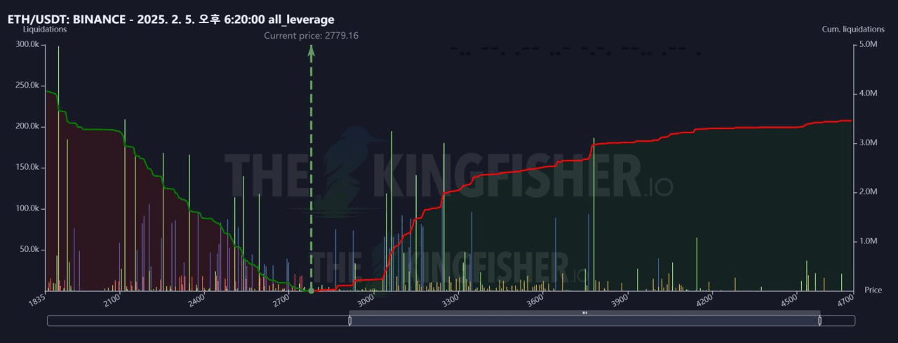This screenshot has height=343, width=898.
Task: Click the 'Price' x-axis title
Action: [x=873, y=290]
